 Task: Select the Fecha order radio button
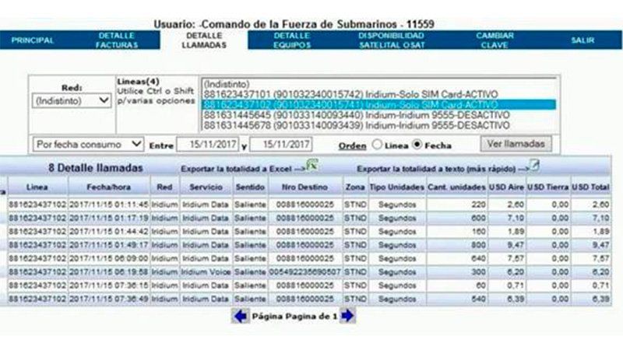pyautogui.click(x=417, y=145)
